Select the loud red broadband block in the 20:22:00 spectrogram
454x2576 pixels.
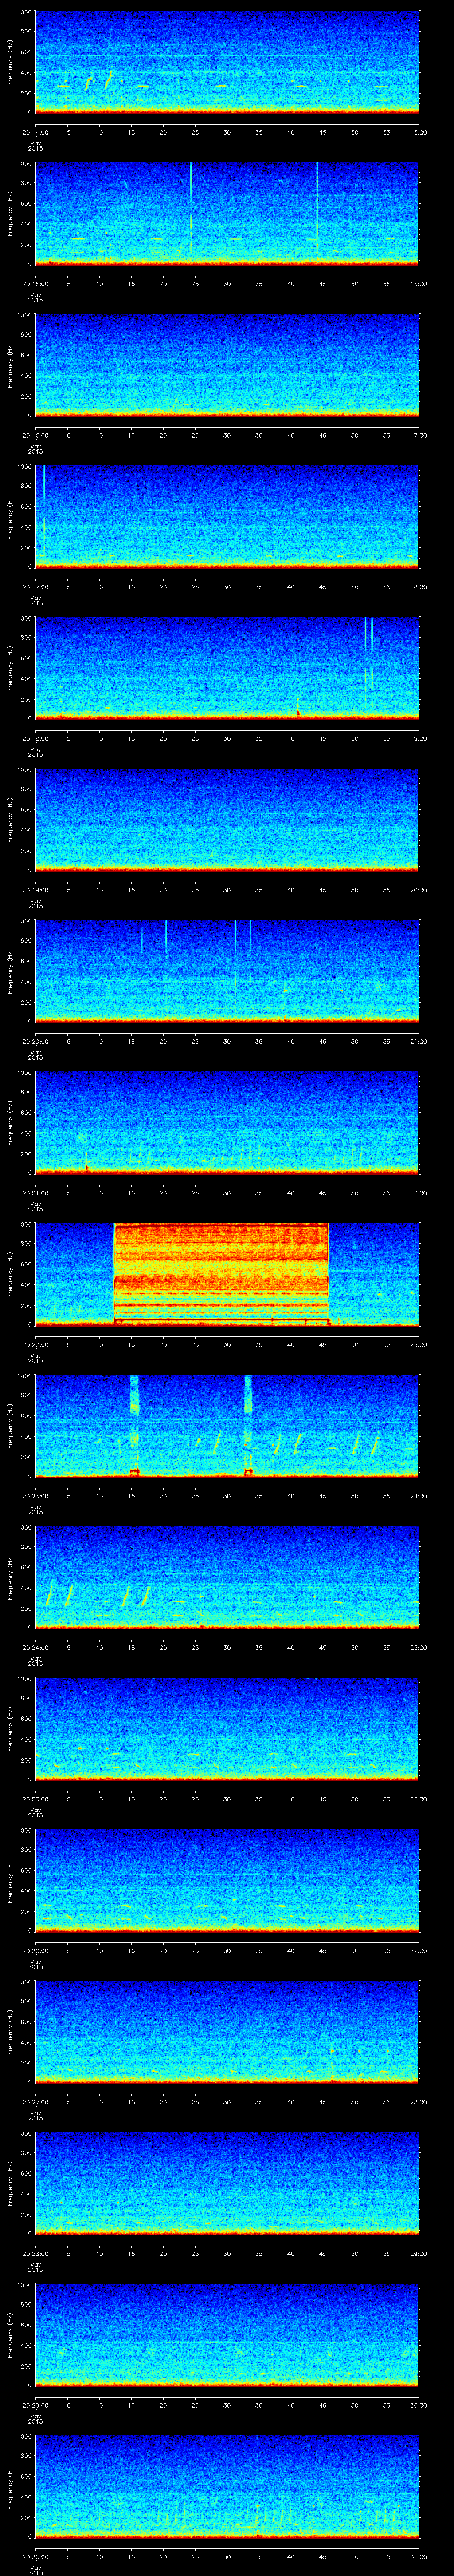click(x=222, y=1273)
